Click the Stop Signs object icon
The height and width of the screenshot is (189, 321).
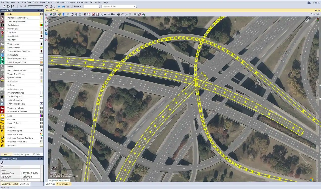[2, 32]
